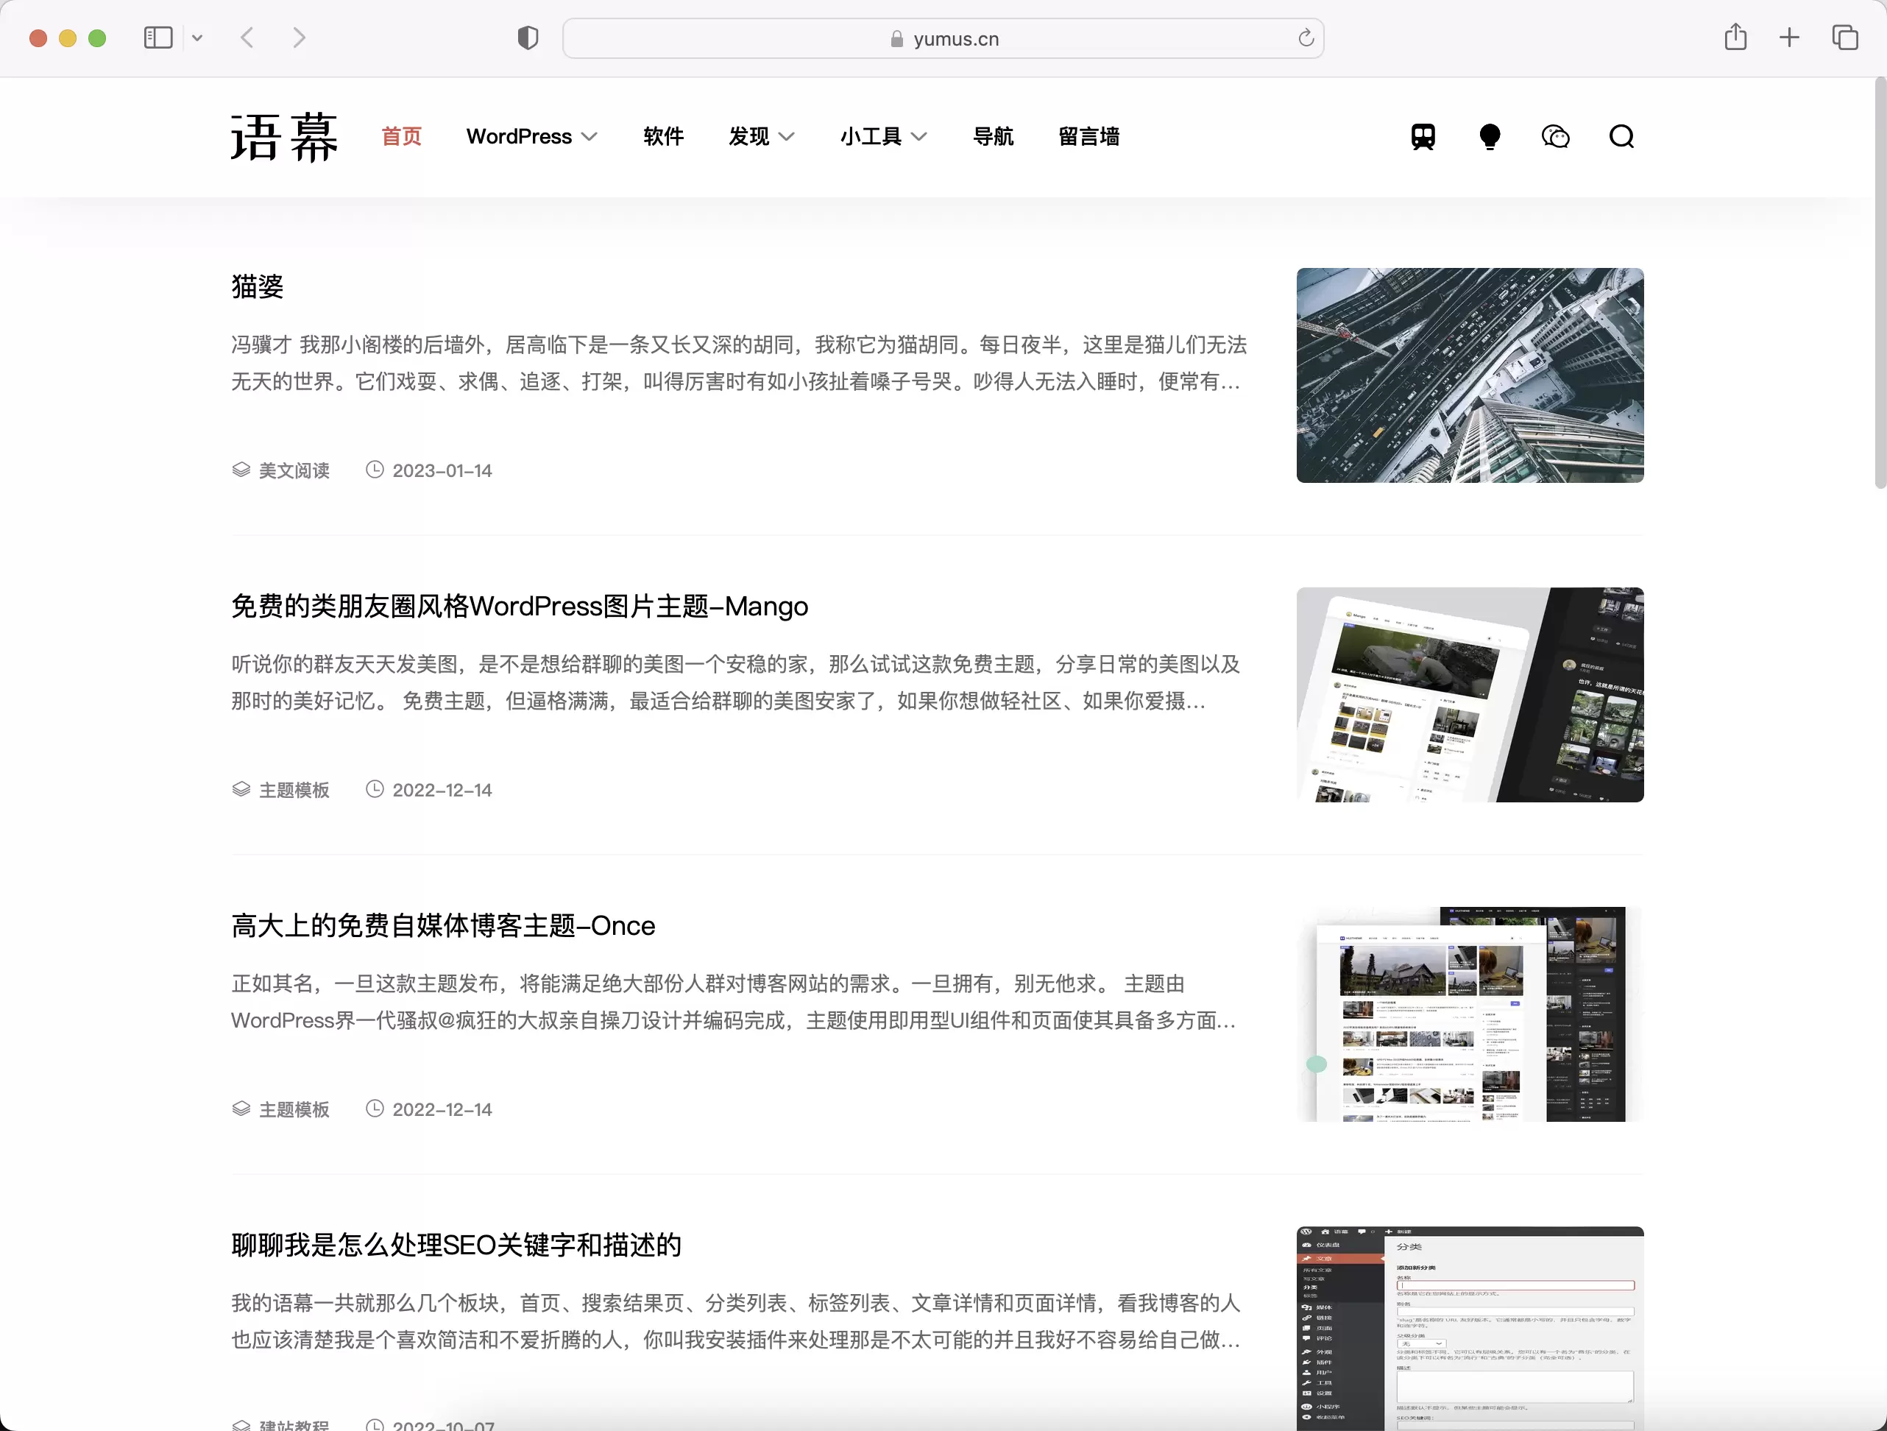The image size is (1887, 1431).
Task: Click clock icon under Mango article
Action: [375, 788]
